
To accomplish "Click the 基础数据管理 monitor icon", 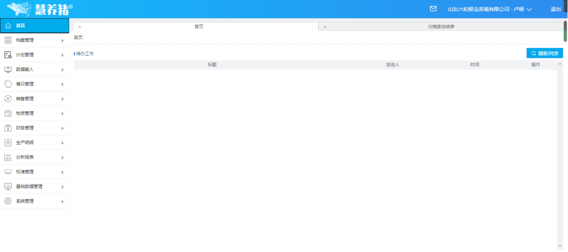I will (x=8, y=187).
